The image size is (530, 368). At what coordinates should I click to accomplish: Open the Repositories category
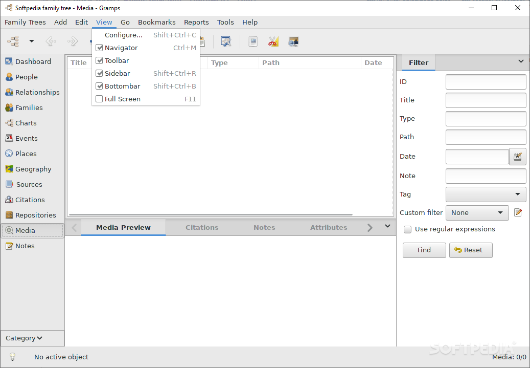pyautogui.click(x=32, y=215)
